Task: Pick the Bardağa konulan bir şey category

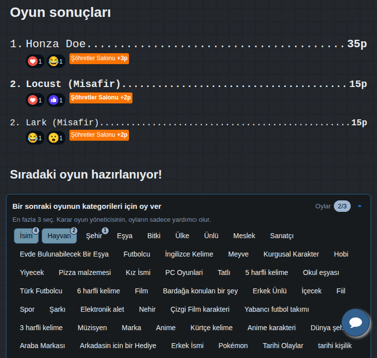Action: (x=200, y=291)
